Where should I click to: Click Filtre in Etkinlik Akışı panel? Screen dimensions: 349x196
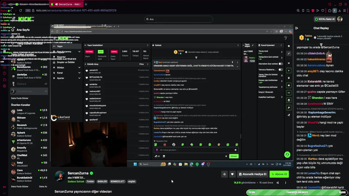(141, 64)
